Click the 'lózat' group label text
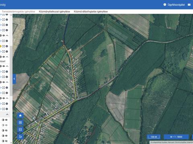193x144 pixels. tap(2, 61)
